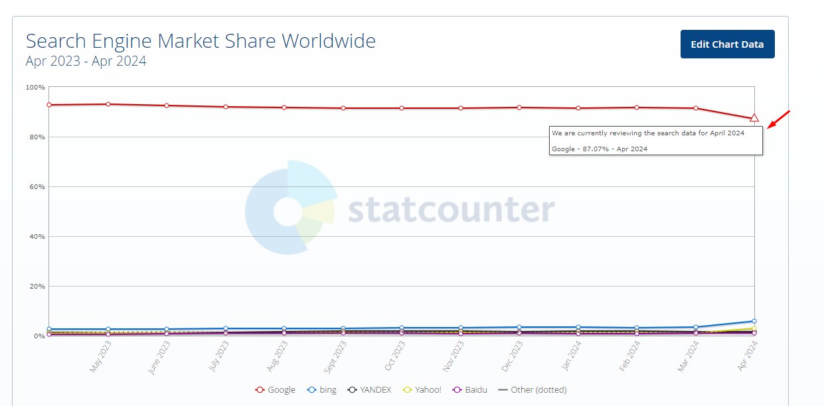Click Google's Mar 2024 data point
This screenshot has width=824, height=406.
[695, 108]
